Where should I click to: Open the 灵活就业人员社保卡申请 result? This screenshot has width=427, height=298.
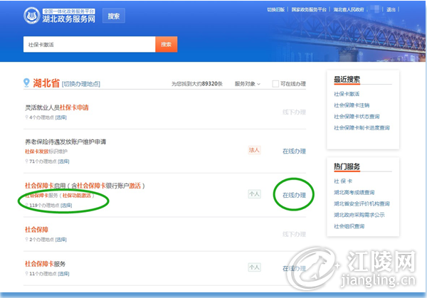[57, 108]
